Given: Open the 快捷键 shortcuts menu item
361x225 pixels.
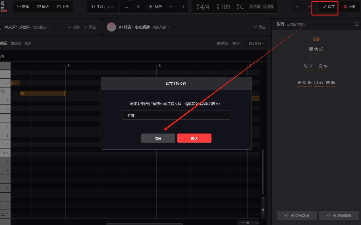Looking at the screenshot, I should pyautogui.click(x=16, y=43).
